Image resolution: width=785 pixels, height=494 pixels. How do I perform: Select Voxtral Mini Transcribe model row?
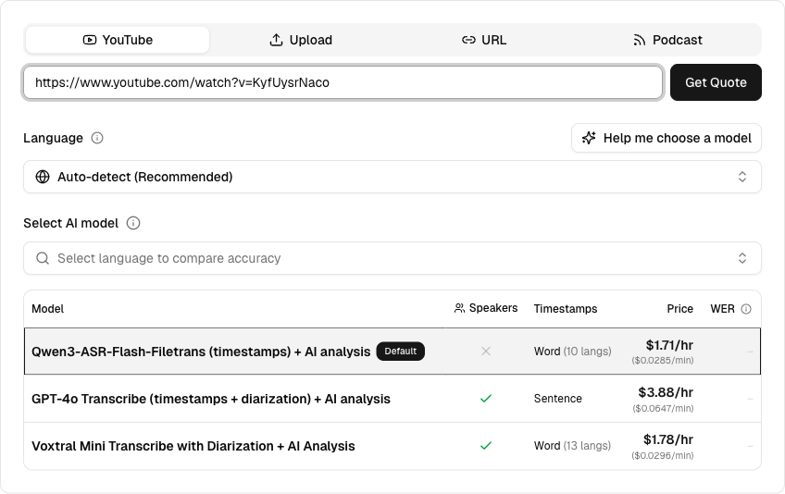tap(392, 446)
